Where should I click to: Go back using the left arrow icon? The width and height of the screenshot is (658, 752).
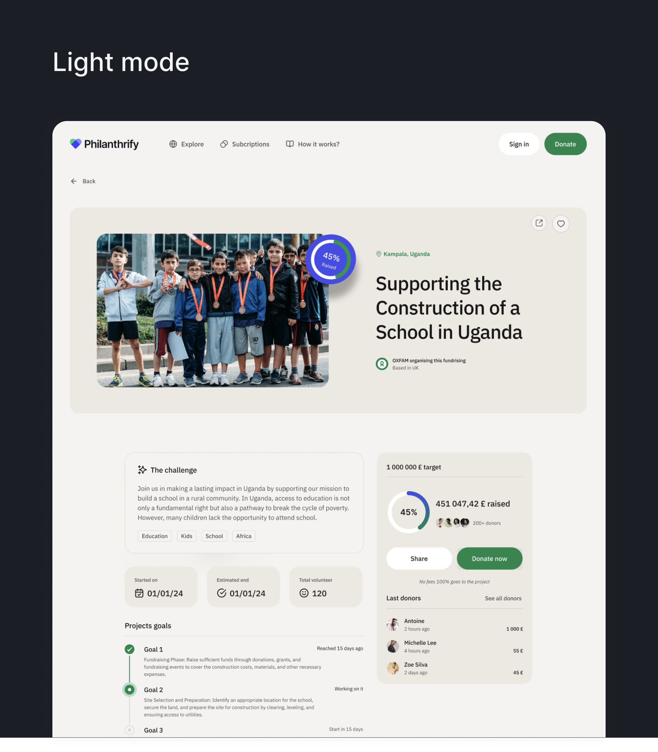[x=74, y=181]
